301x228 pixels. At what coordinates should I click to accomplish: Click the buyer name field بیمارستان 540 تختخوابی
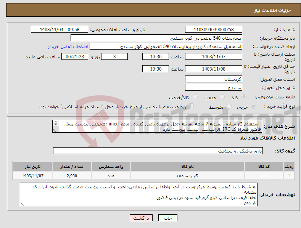[156, 38]
